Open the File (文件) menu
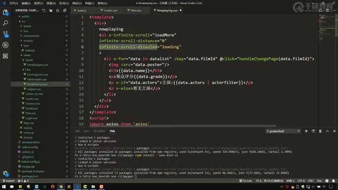The image size is (338, 190). click(14, 3)
